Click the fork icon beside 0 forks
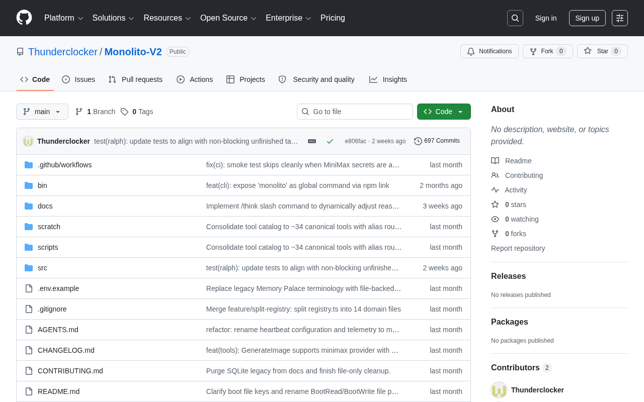 point(495,234)
